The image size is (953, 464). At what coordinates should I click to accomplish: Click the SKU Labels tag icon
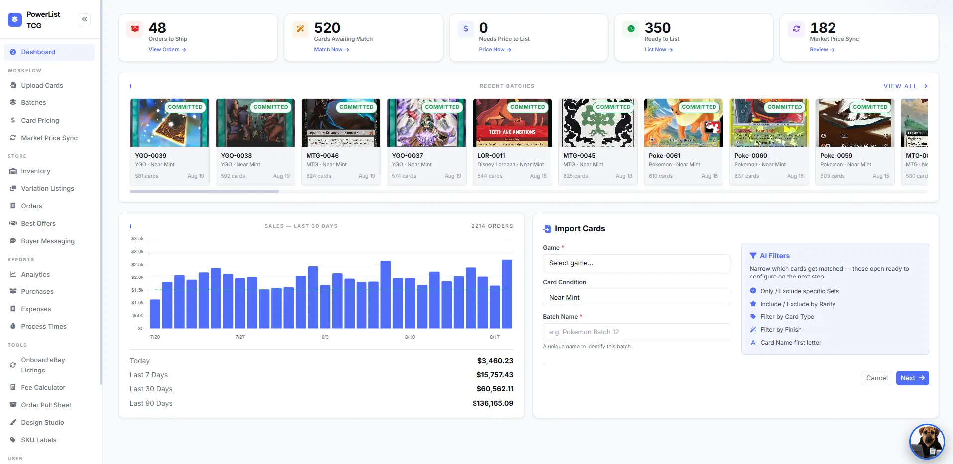point(13,440)
